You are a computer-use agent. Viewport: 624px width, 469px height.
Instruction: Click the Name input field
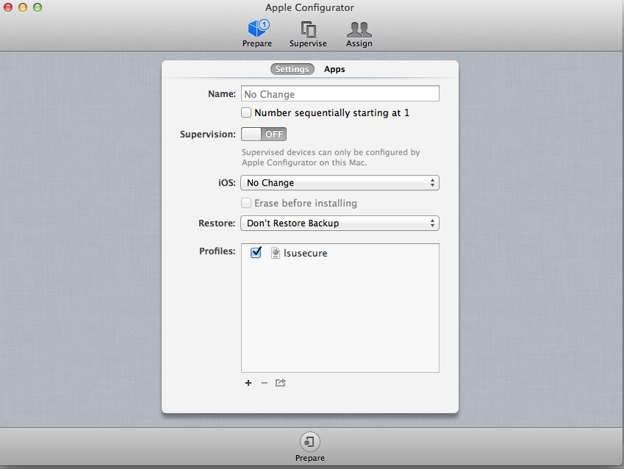340,93
